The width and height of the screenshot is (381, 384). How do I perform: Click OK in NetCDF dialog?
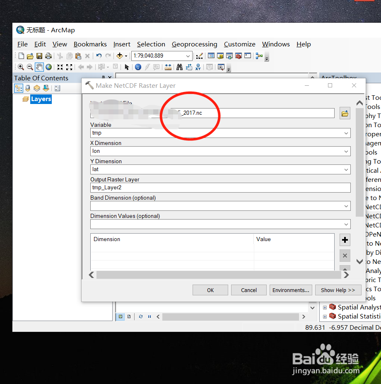coord(210,290)
